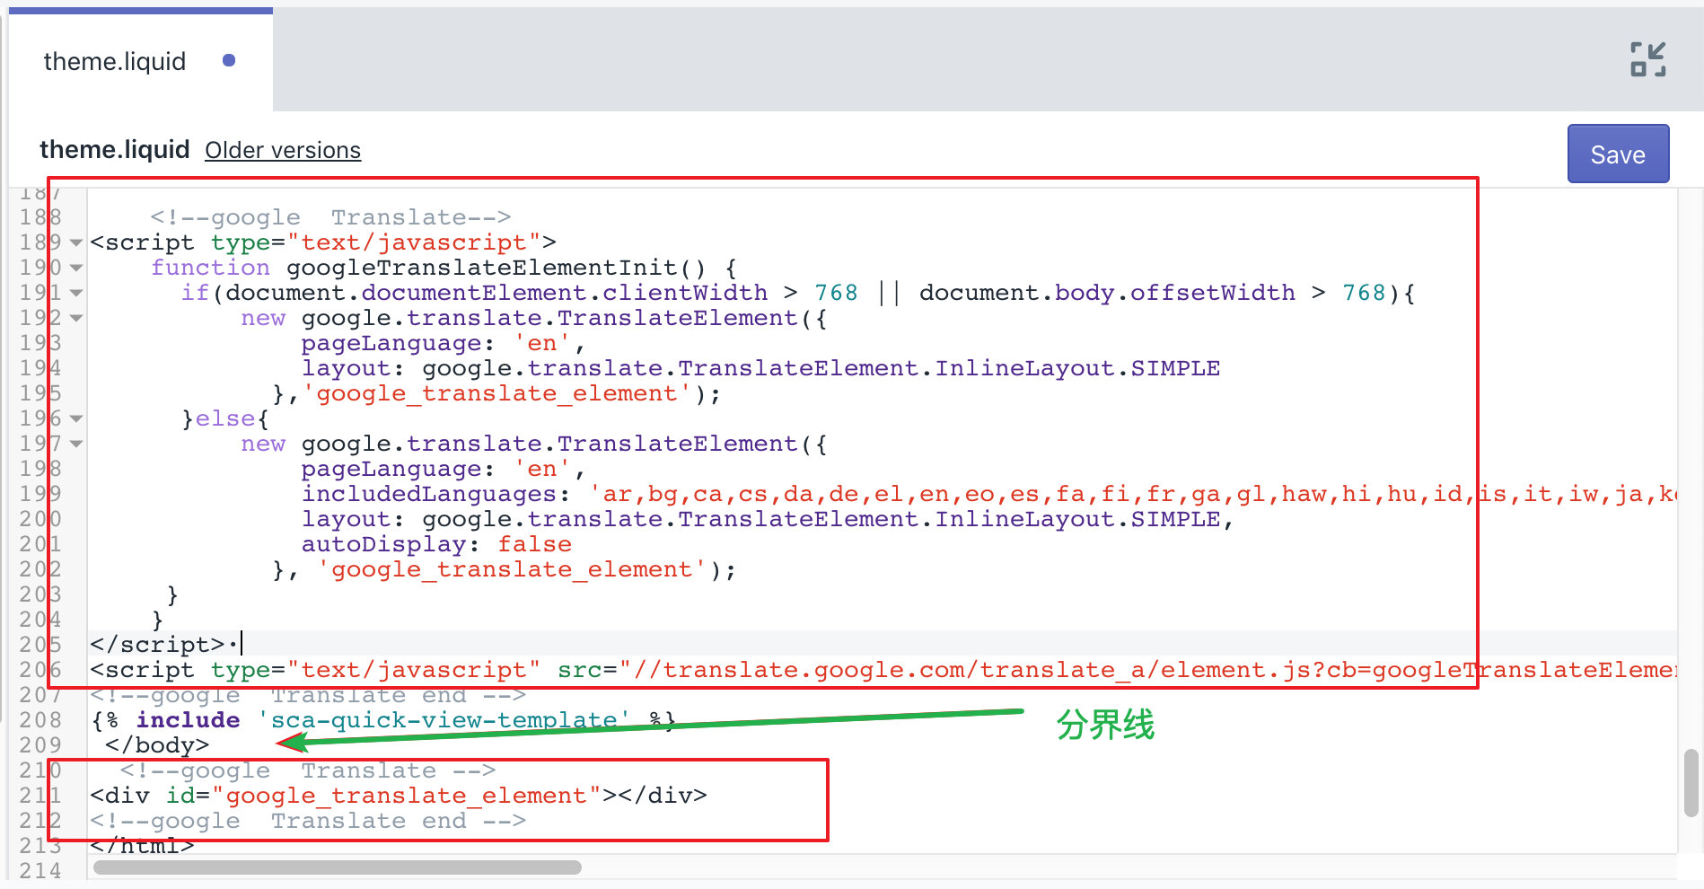Click clientWidth on line 191
The height and width of the screenshot is (889, 1704).
685,293
